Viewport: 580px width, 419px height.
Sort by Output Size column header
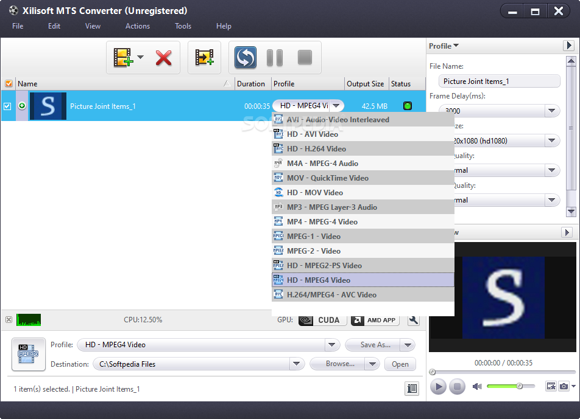pyautogui.click(x=366, y=84)
